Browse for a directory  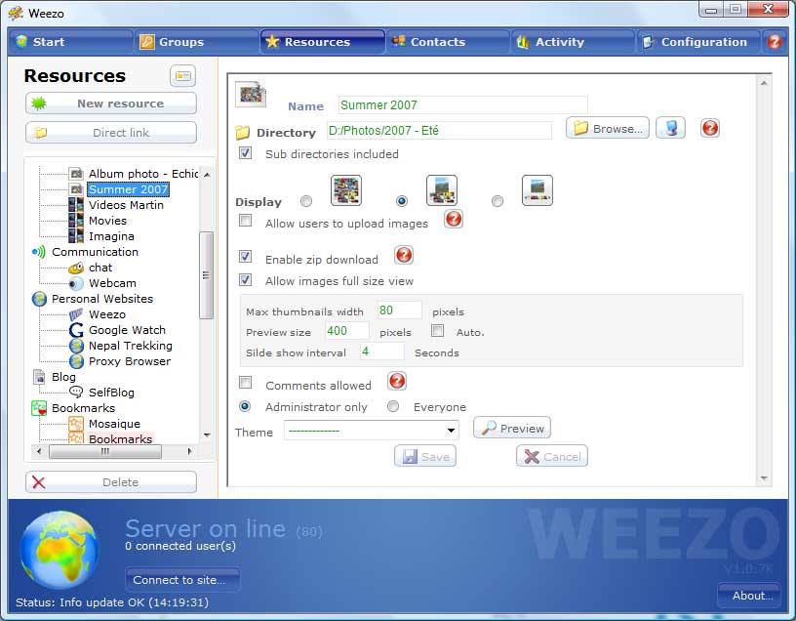[x=607, y=128]
